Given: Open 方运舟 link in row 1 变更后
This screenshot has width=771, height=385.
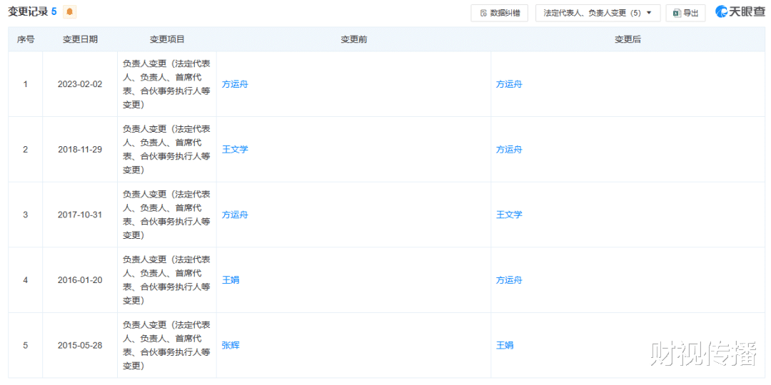Looking at the screenshot, I should tap(509, 84).
